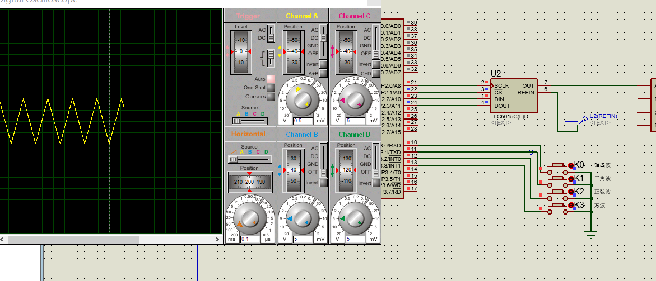Click oscilloscope scrollbar left arrow

point(2,240)
